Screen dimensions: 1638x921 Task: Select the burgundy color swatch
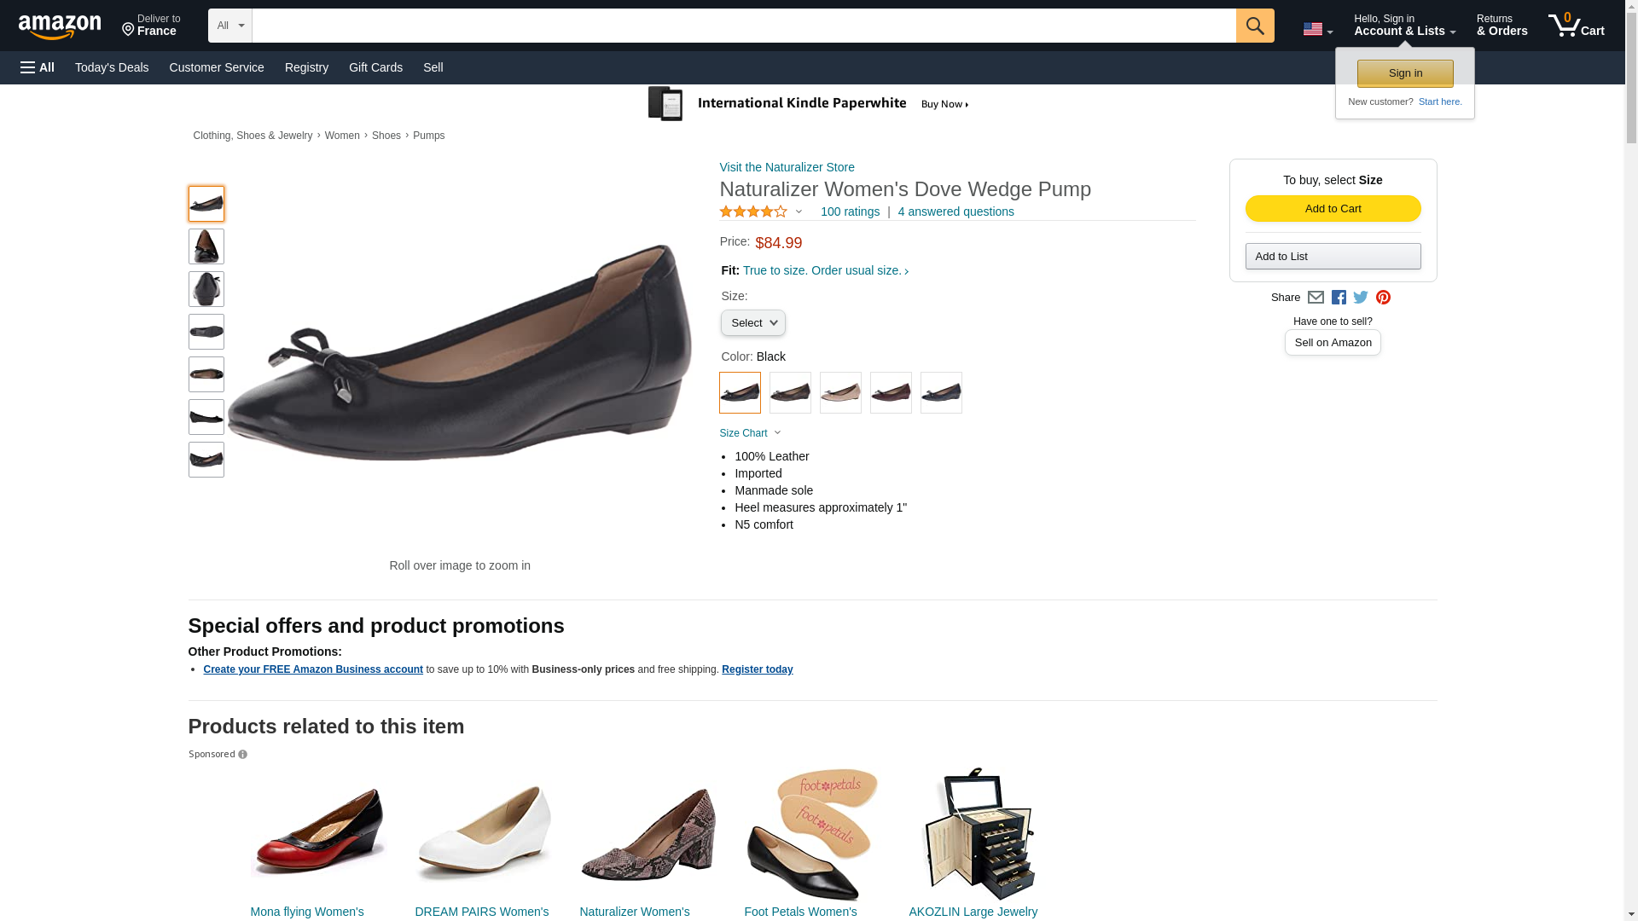click(x=891, y=393)
